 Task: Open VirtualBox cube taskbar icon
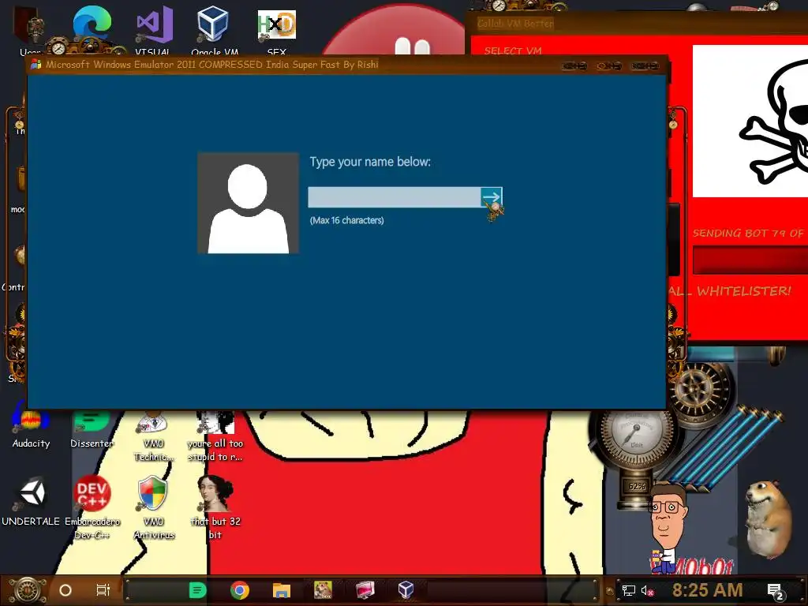(406, 590)
